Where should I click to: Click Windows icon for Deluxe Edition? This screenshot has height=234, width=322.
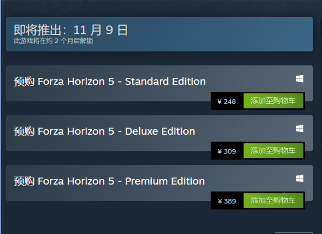pyautogui.click(x=300, y=129)
